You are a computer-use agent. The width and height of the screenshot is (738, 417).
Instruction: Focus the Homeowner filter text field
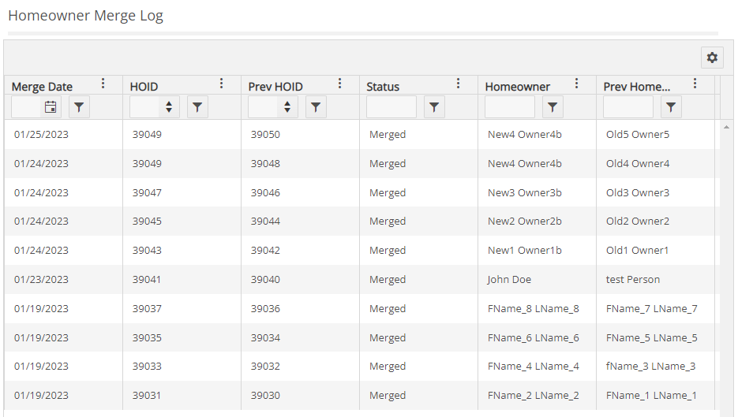tap(510, 107)
